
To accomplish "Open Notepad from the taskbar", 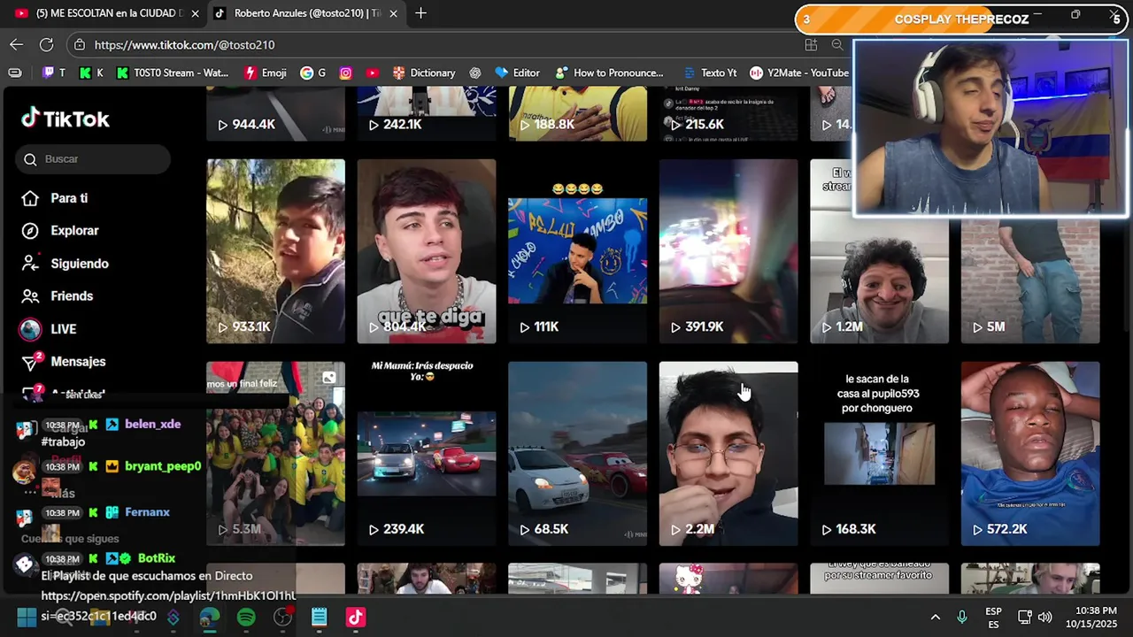I will (x=320, y=617).
